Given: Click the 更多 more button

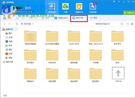Looking at the screenshot, I should (x=94, y=18).
